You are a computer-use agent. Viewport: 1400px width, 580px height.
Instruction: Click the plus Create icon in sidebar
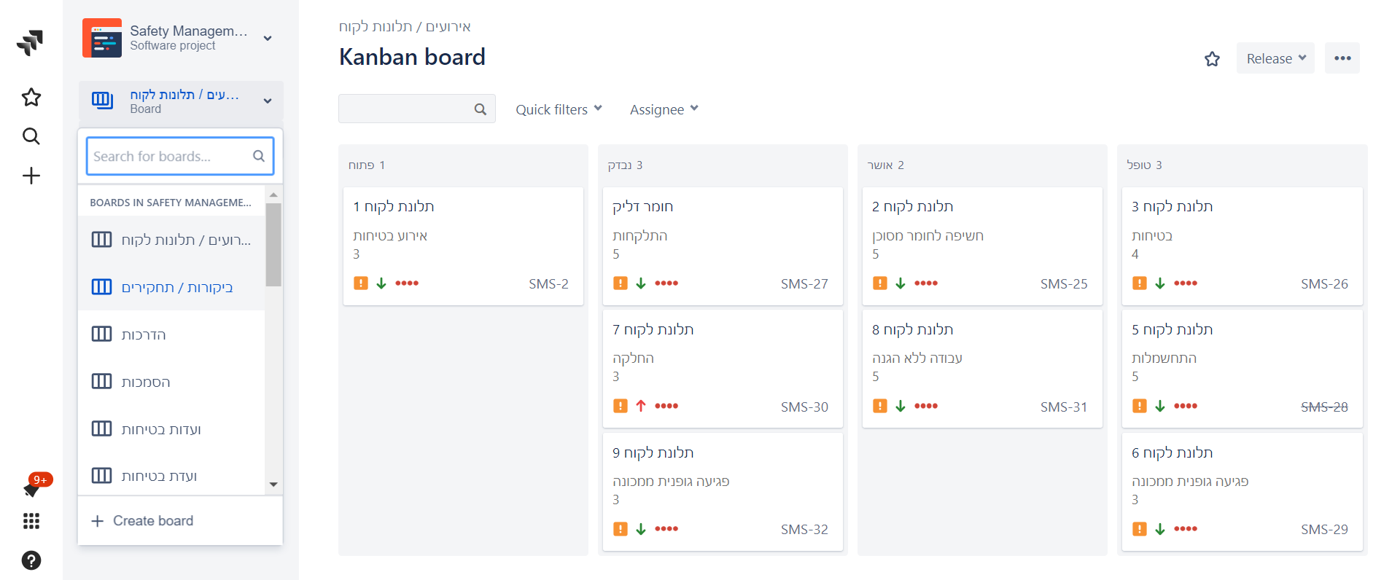(x=31, y=176)
